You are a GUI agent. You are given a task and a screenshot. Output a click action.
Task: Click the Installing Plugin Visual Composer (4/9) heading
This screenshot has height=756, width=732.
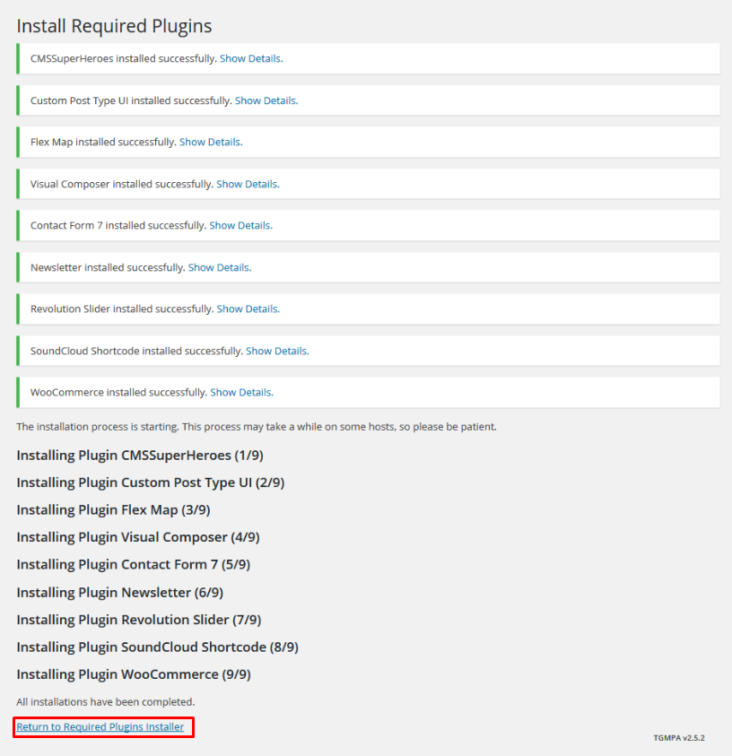(138, 537)
